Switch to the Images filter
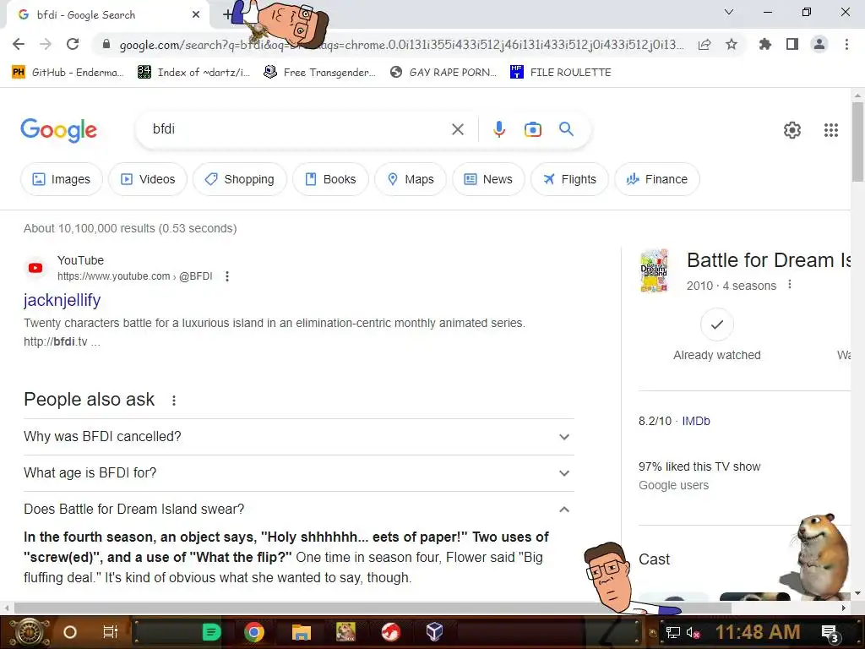 [61, 179]
